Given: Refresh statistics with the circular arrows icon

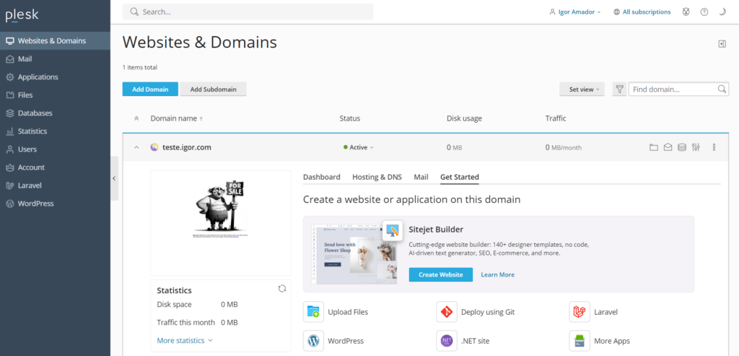Looking at the screenshot, I should [x=282, y=289].
